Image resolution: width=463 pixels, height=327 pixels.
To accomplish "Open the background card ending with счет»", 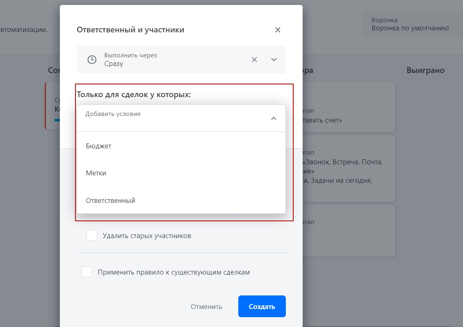I will point(349,107).
